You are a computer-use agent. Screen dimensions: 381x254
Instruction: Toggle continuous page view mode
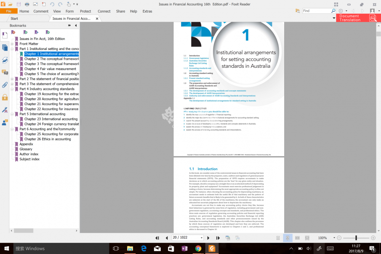pyautogui.click(x=288, y=238)
